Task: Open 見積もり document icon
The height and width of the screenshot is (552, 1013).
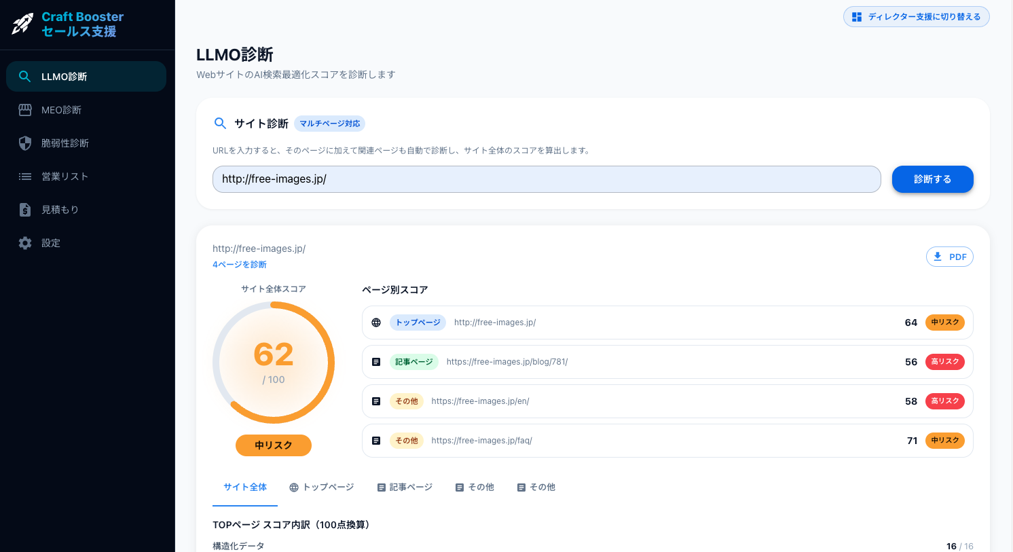Action: [24, 209]
